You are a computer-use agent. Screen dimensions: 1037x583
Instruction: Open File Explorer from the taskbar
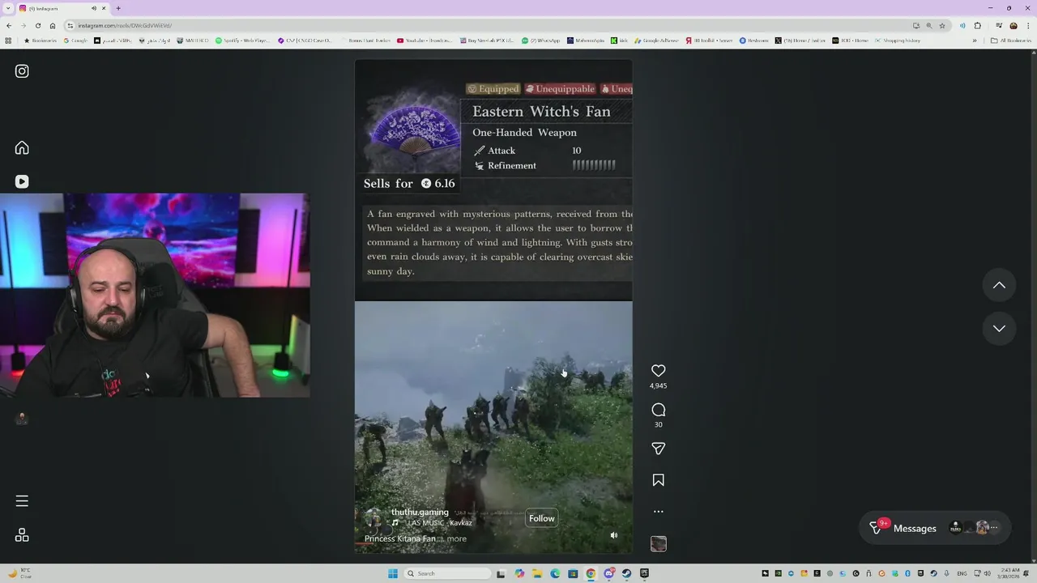pos(537,573)
